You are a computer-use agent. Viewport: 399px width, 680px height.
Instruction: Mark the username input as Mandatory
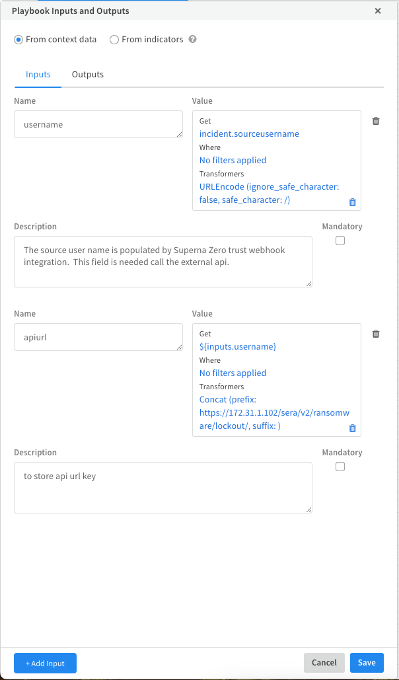[340, 241]
